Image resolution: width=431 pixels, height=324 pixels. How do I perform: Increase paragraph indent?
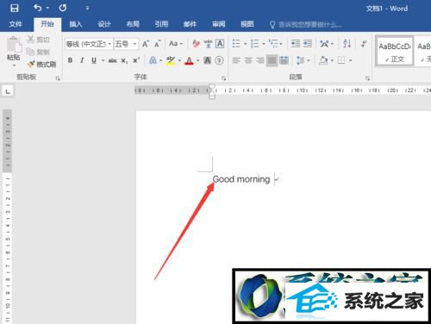pos(308,44)
